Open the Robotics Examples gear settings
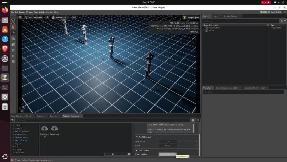287x162 pixels. coord(193,120)
